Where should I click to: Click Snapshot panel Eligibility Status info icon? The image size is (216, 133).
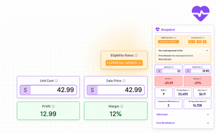175,38
